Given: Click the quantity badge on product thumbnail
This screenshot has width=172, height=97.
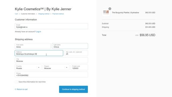Looking at the screenshot, I should point(110,9).
